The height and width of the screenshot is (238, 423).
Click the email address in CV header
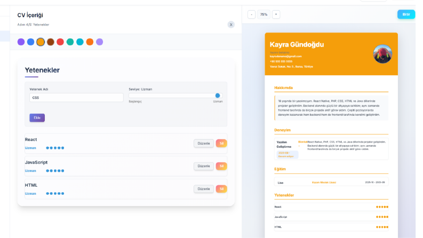click(286, 57)
